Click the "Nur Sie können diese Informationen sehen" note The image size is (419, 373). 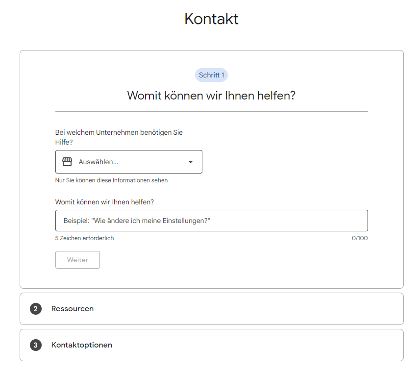(x=111, y=180)
